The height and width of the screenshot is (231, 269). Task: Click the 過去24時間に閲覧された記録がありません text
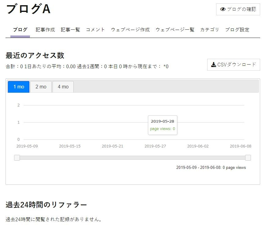click(x=54, y=219)
